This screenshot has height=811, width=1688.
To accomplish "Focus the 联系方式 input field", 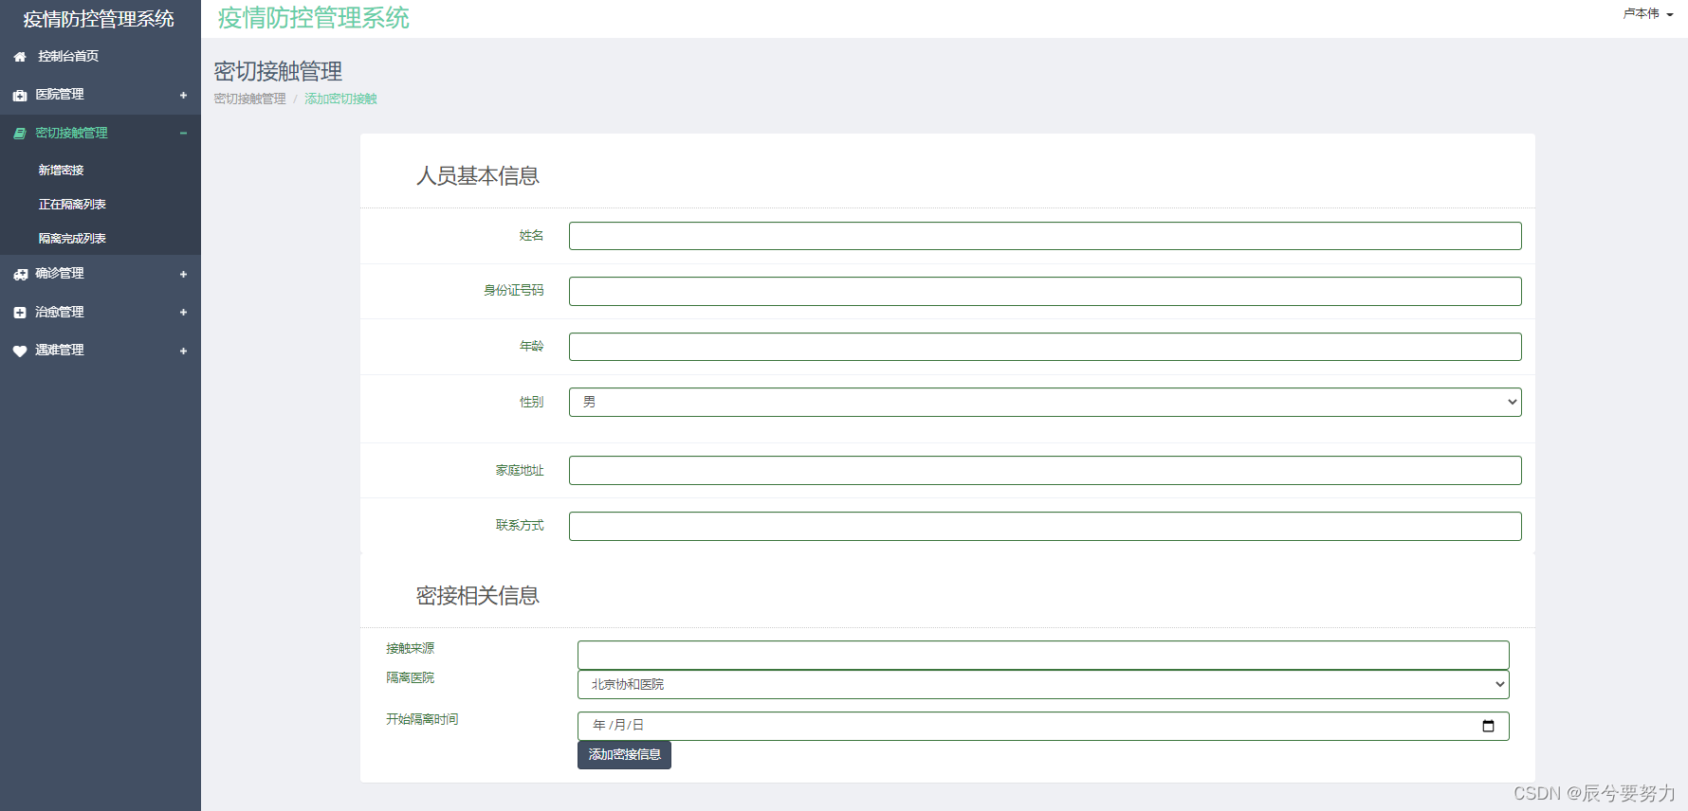I will coord(1045,526).
